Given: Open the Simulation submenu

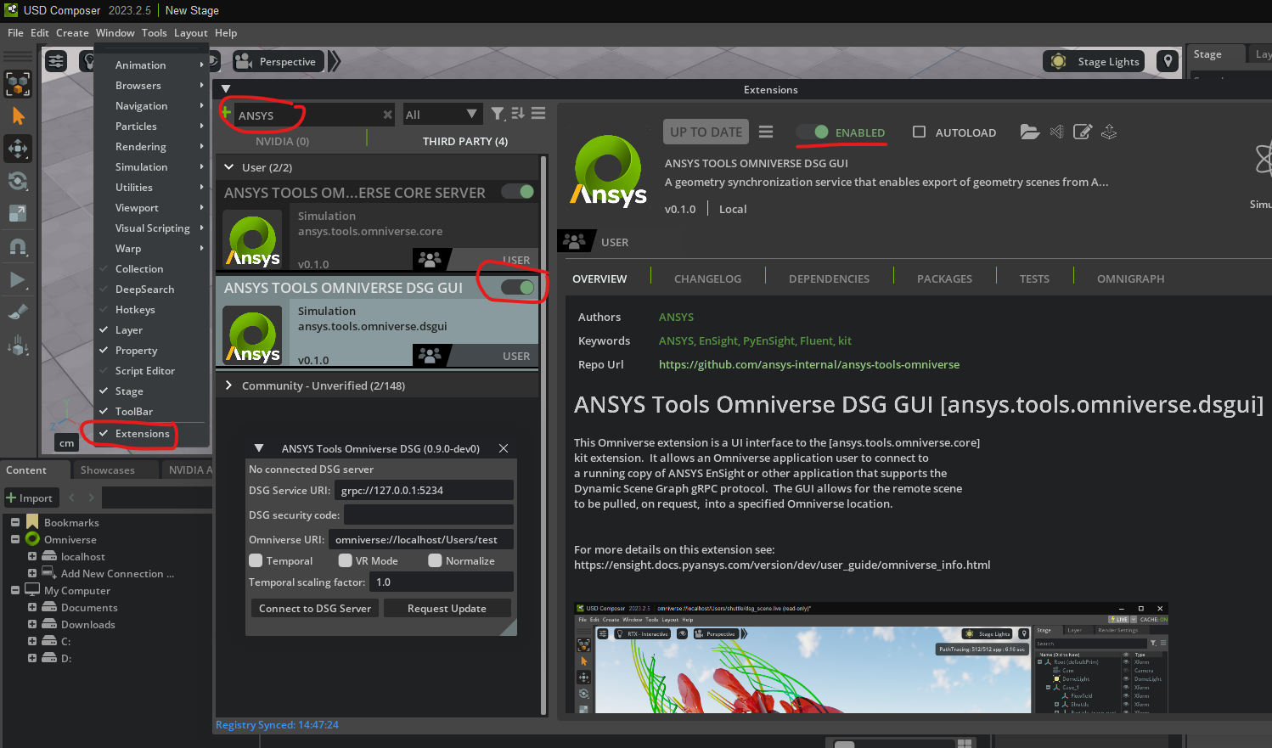Looking at the screenshot, I should click(151, 166).
